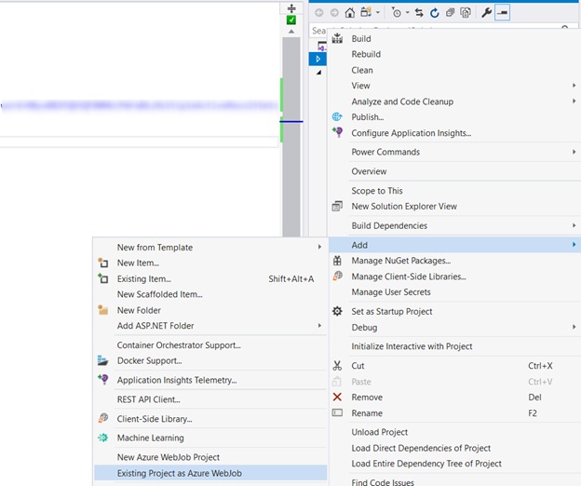Click the green checkmark indicator above scrollbar
Screen dimensions: 581x486
click(x=291, y=20)
